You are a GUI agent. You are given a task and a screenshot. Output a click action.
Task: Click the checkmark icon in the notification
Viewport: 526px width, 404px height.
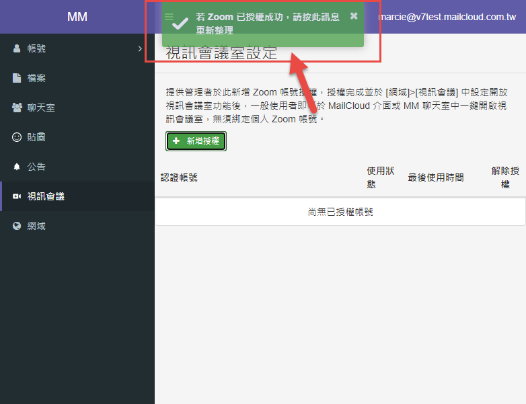coord(180,24)
